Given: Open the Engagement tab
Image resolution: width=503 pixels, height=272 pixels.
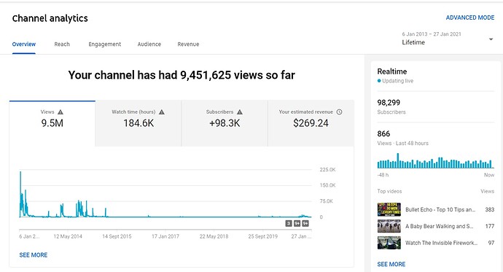Looking at the screenshot, I should click(104, 44).
